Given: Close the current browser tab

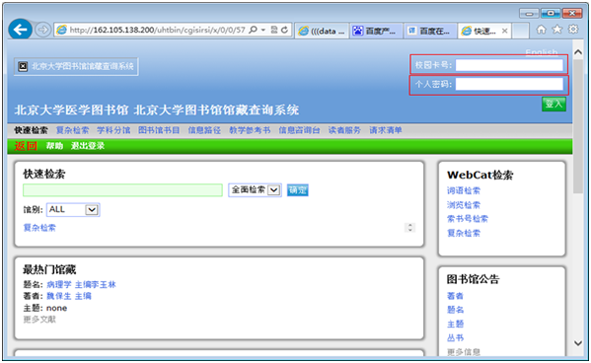Looking at the screenshot, I should (504, 31).
